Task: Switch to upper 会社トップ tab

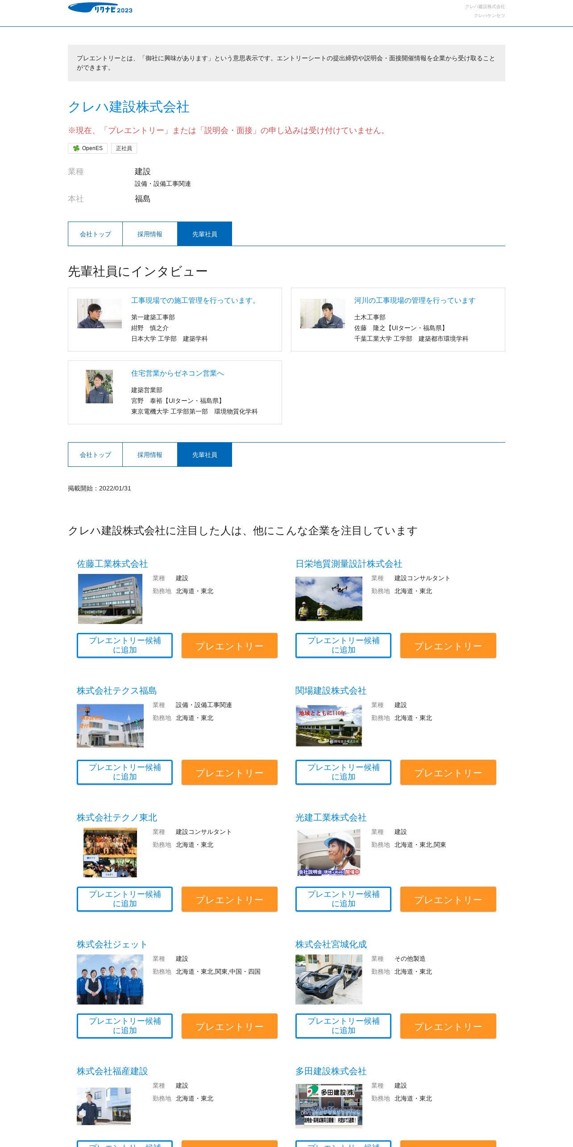Action: click(x=95, y=234)
